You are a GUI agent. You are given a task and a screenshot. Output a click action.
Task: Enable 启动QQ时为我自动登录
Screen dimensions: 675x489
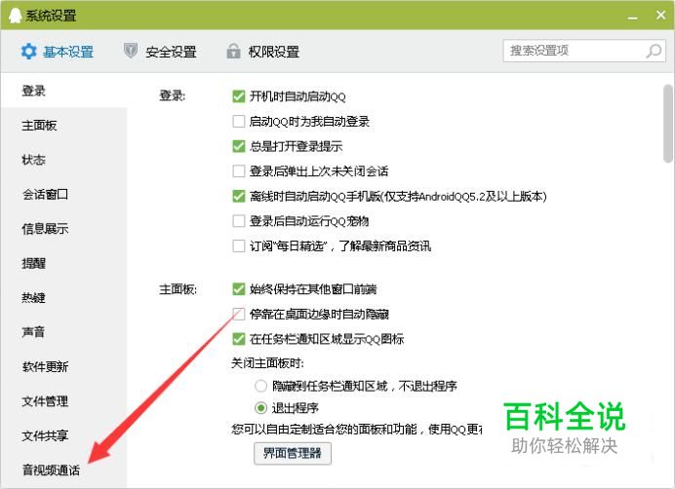coord(238,122)
